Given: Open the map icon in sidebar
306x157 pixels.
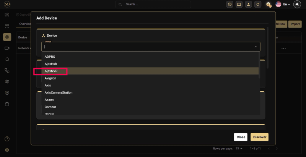Looking at the screenshot, I should (x=7, y=82).
